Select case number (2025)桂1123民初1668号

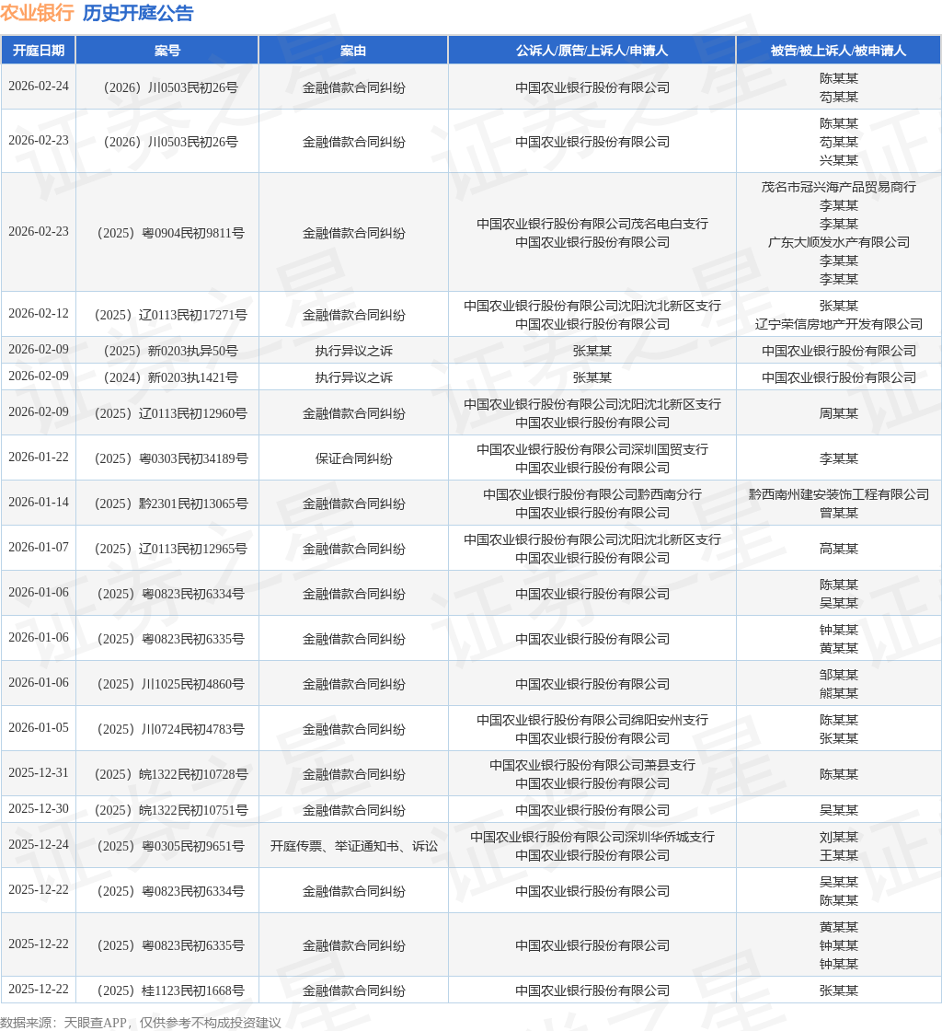click(171, 990)
